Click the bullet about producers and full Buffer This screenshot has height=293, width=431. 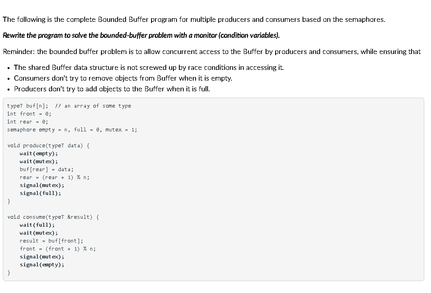click(x=112, y=89)
